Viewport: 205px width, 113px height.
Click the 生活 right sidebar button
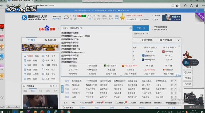click(188, 84)
